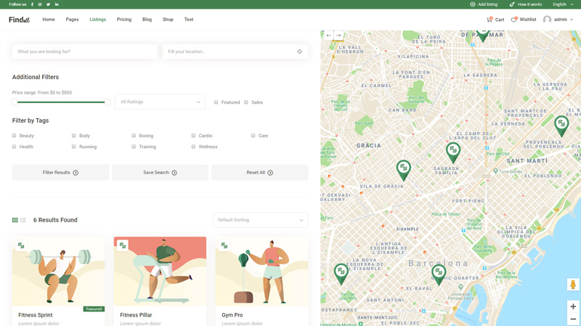
Task: Go to the Blog menu item
Action: [147, 20]
